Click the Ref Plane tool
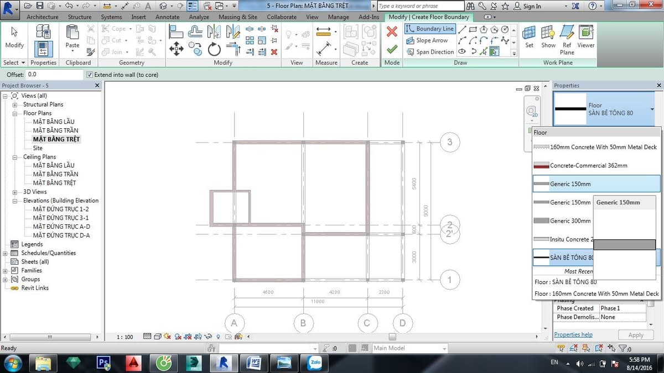The image size is (664, 373). click(567, 40)
